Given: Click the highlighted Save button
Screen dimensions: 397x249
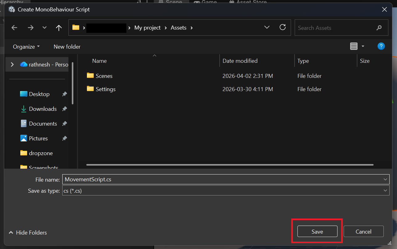Looking at the screenshot, I should click(x=317, y=231).
